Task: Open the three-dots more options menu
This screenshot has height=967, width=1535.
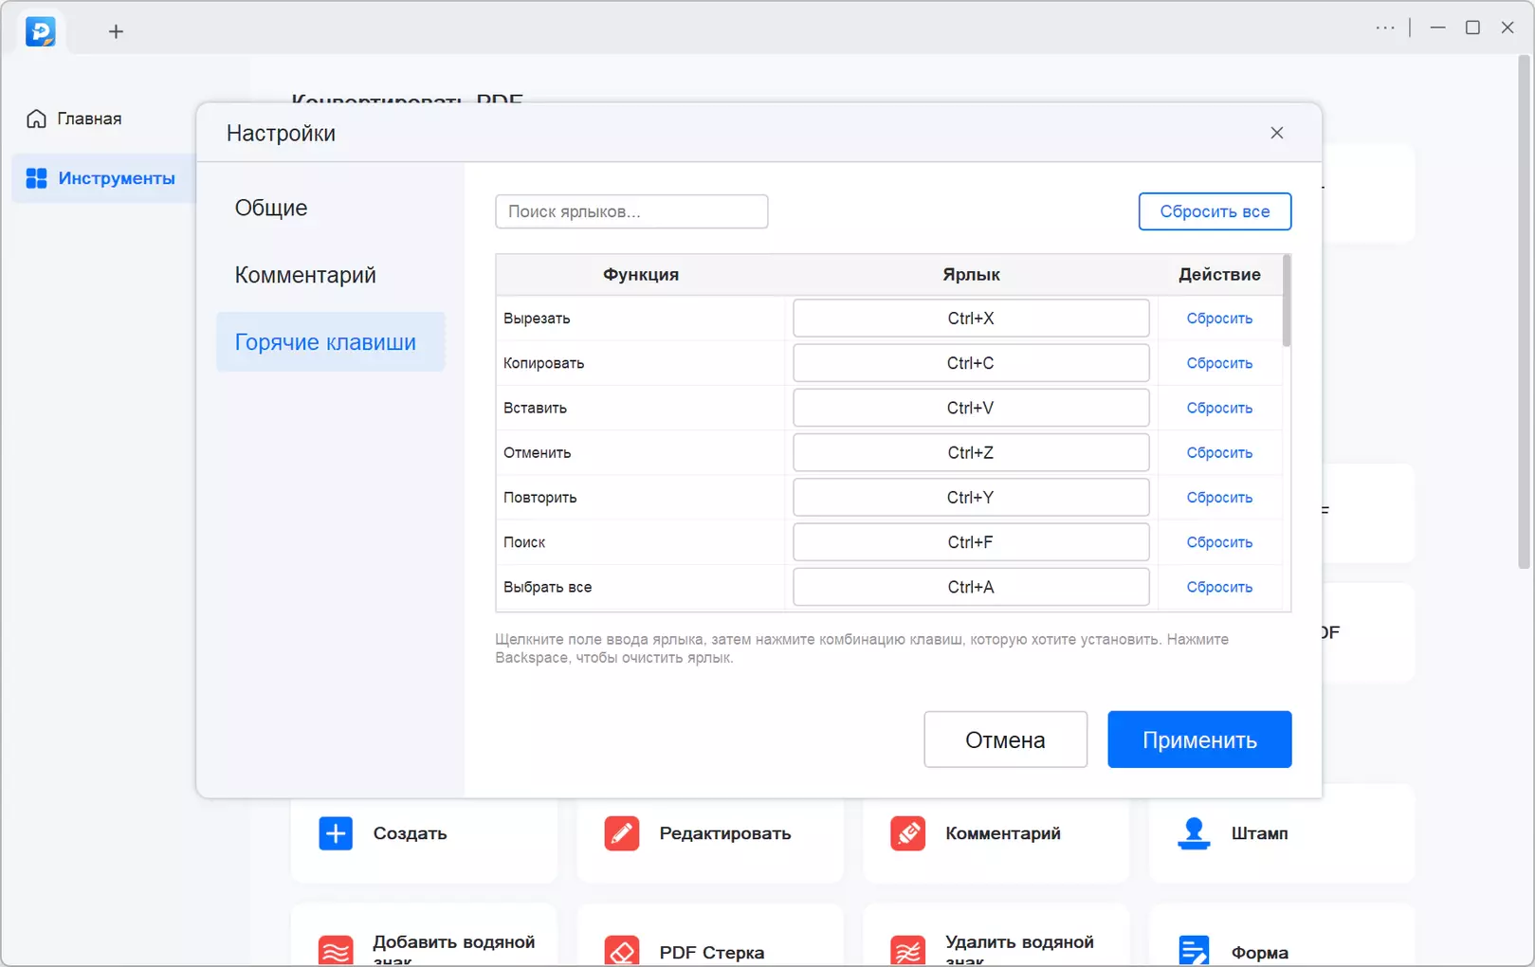Action: point(1385,27)
